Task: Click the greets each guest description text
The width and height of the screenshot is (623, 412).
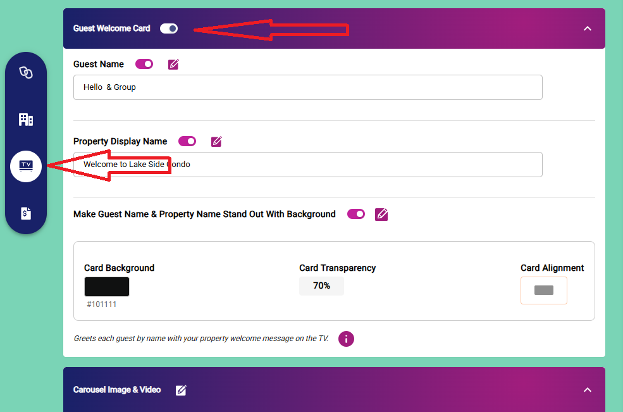Action: pos(201,339)
